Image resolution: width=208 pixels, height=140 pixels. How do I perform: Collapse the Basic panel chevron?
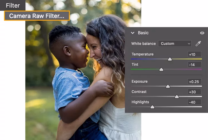point(133,33)
